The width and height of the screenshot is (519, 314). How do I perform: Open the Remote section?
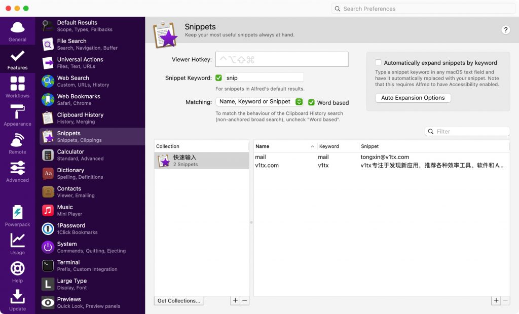tap(17, 144)
